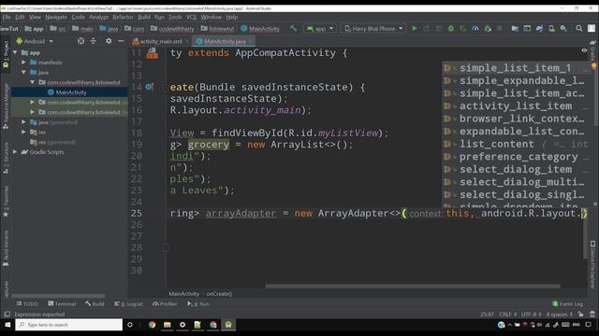Choose simple_list_item_1 from autocomplete list
Viewport: 599px width, 336px height.
pyautogui.click(x=516, y=68)
